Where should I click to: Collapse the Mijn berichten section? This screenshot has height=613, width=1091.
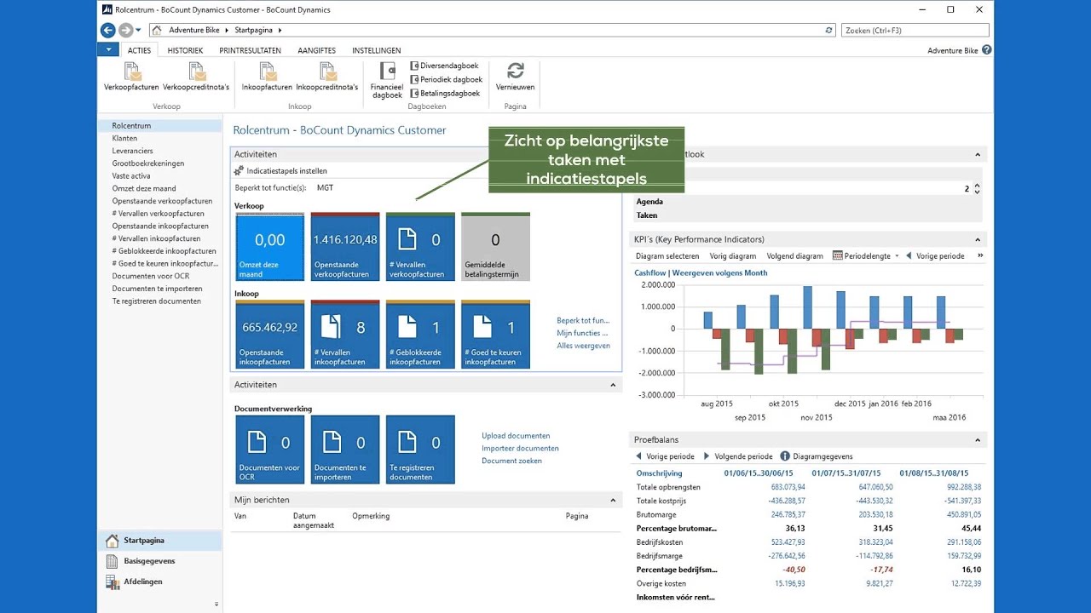pyautogui.click(x=613, y=501)
